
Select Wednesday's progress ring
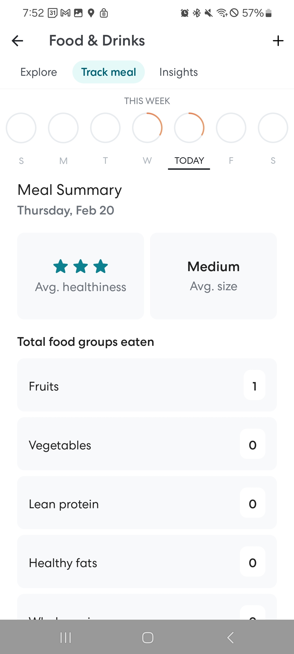point(147,128)
